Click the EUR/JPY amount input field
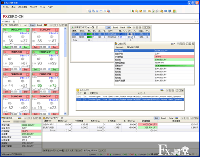 [43, 47]
